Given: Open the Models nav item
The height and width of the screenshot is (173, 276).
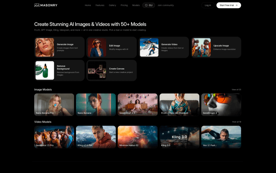Looking at the screenshot, I should [136, 5].
